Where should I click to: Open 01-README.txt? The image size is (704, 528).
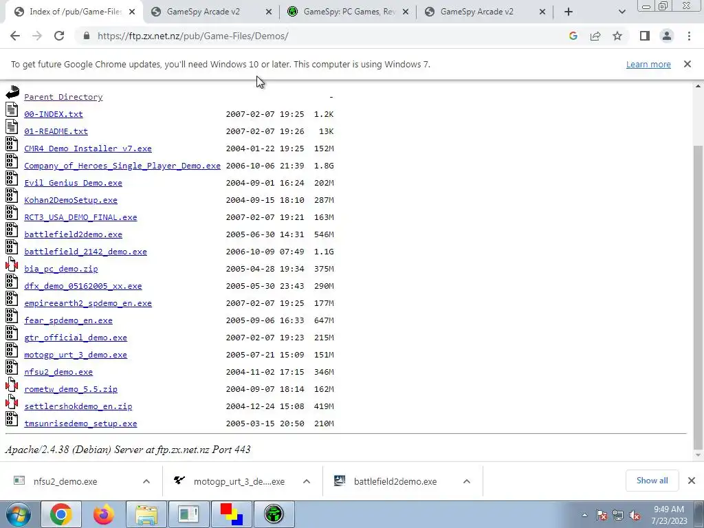[x=56, y=131]
